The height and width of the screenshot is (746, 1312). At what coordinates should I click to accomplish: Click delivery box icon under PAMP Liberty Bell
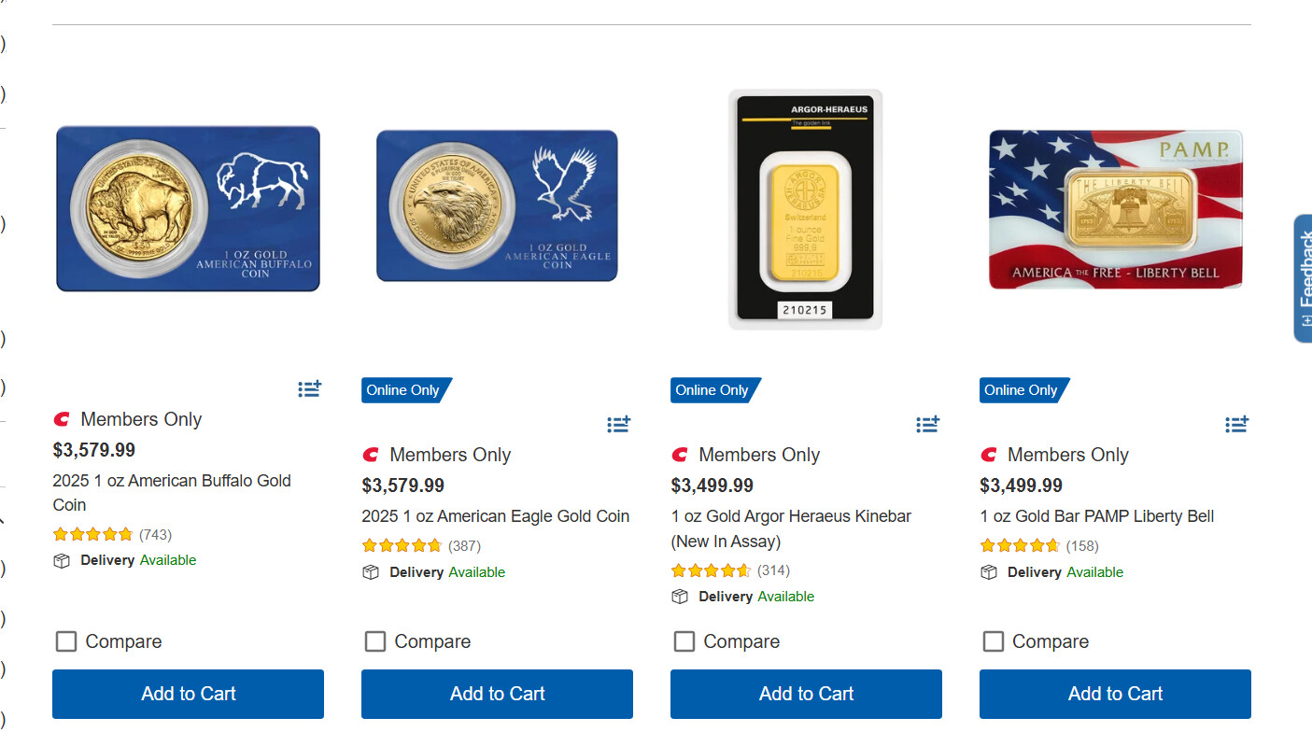(989, 572)
